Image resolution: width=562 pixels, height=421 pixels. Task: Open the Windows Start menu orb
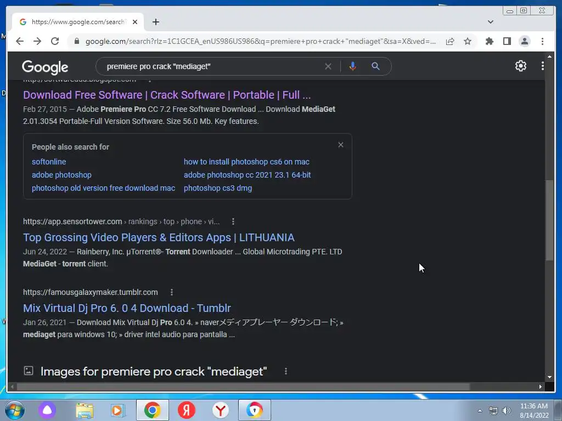[x=15, y=410]
